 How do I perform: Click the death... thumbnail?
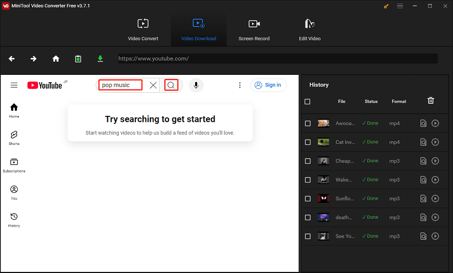[x=323, y=217]
